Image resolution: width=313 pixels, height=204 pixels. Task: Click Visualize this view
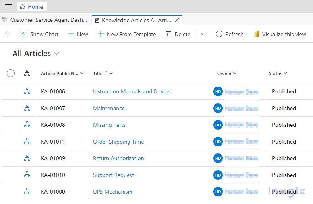[x=280, y=34]
